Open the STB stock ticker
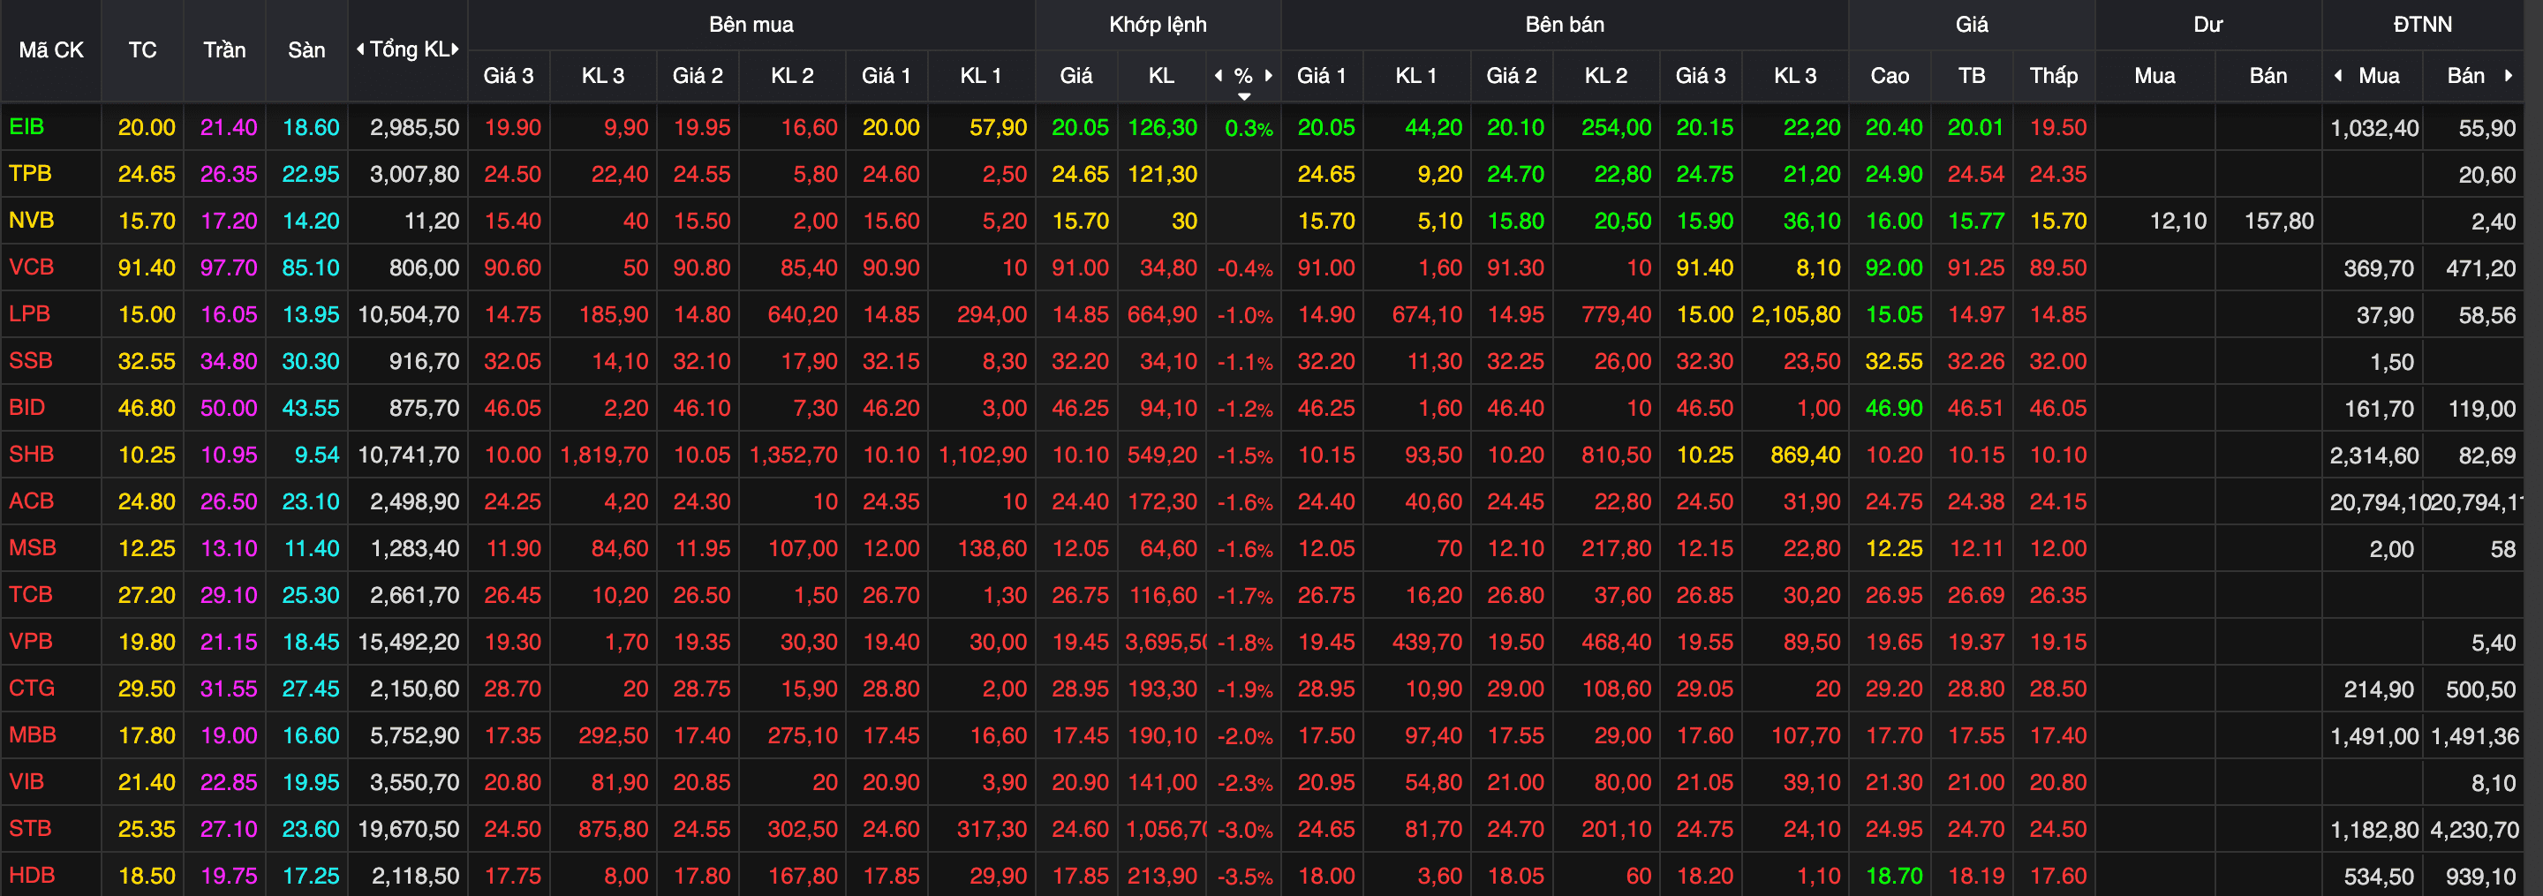The width and height of the screenshot is (2543, 896). pos(30,828)
